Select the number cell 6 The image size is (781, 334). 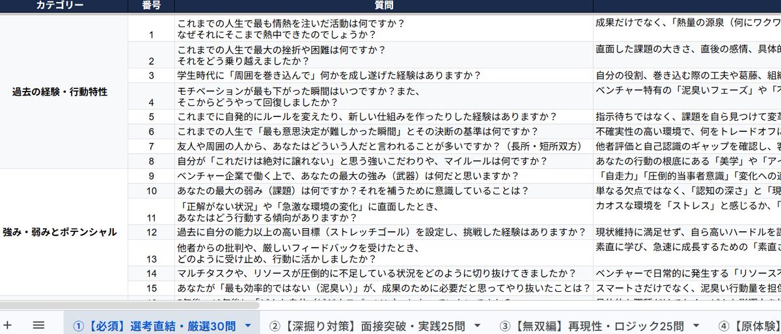(151, 132)
